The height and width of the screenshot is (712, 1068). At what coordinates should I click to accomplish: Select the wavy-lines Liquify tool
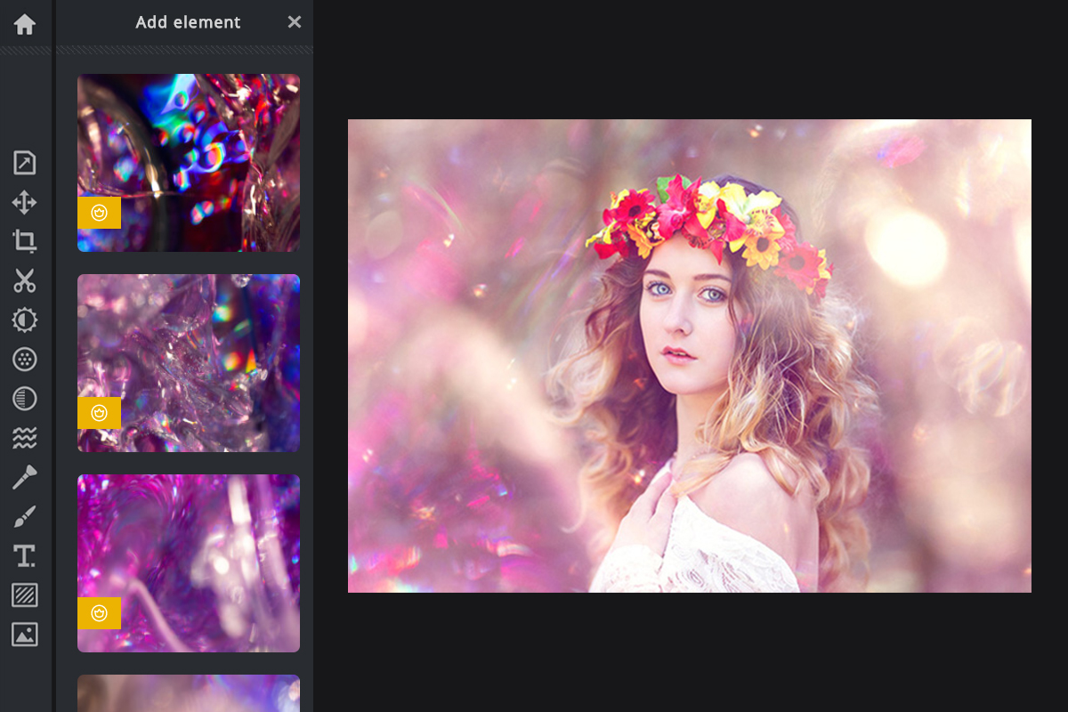coord(25,438)
